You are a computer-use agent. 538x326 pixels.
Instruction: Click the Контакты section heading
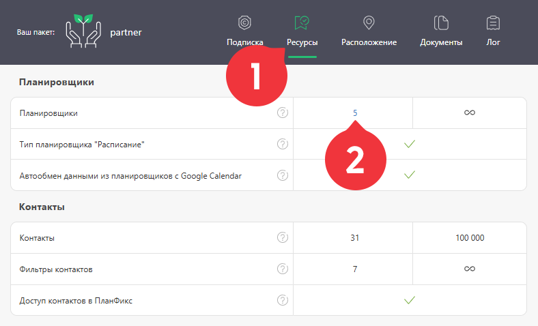pos(42,207)
